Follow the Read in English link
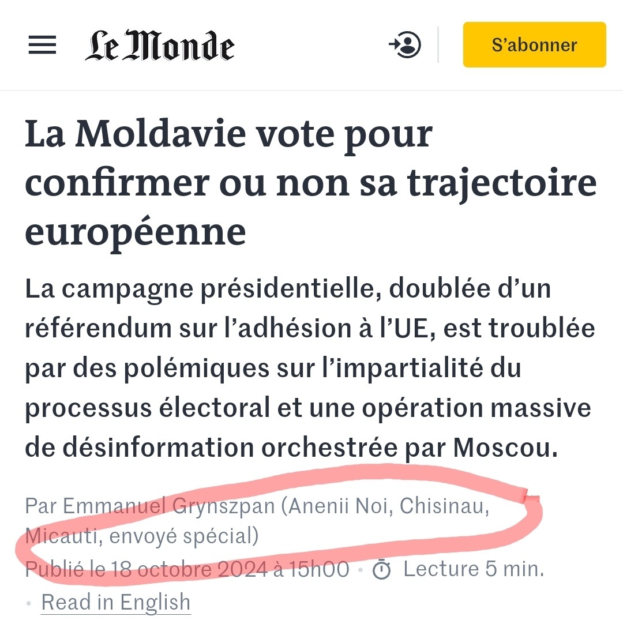The image size is (623, 639). click(x=116, y=602)
